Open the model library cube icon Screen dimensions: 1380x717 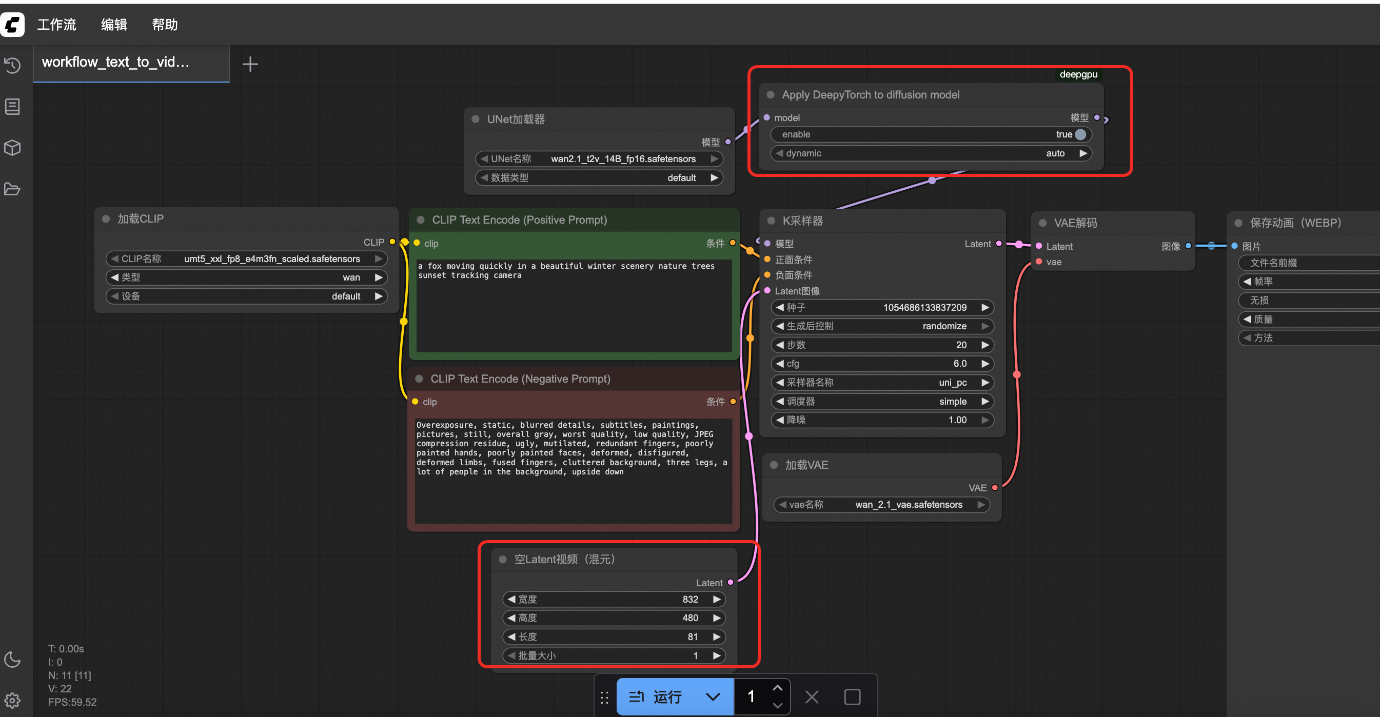12,148
